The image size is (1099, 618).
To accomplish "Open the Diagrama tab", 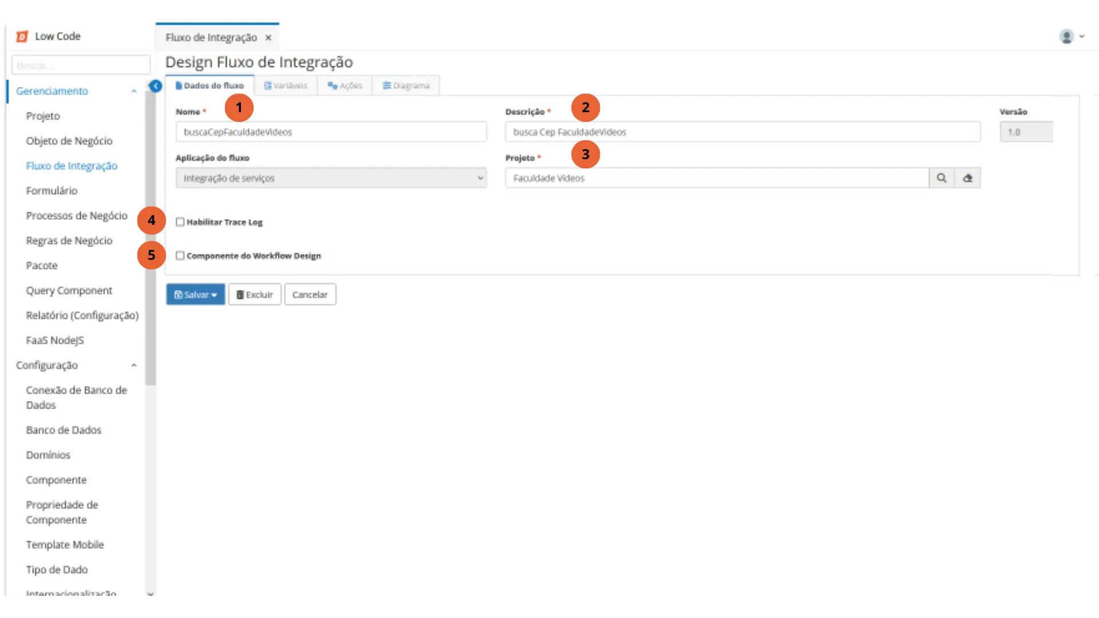I will (406, 85).
